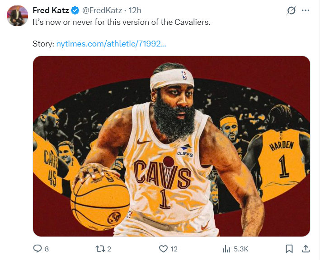Click the repost count number 2
Image resolution: width=320 pixels, height=260 pixels.
(109, 249)
